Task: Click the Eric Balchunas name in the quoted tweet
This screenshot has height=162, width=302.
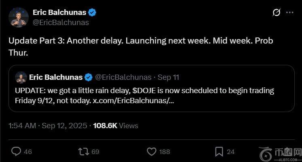Action: 56,77
